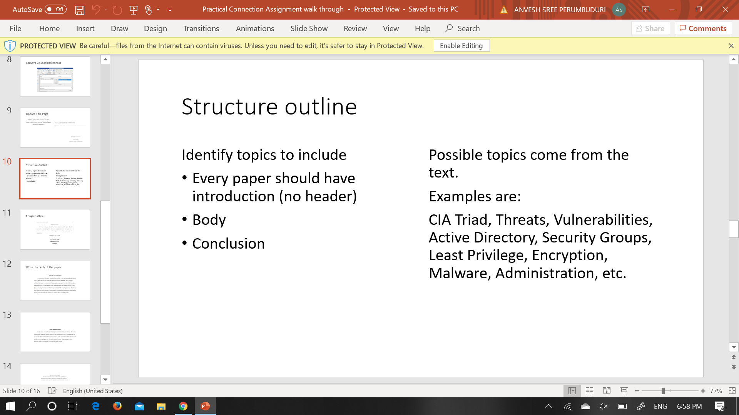Open the Help tab
739x415 pixels.
tap(422, 28)
